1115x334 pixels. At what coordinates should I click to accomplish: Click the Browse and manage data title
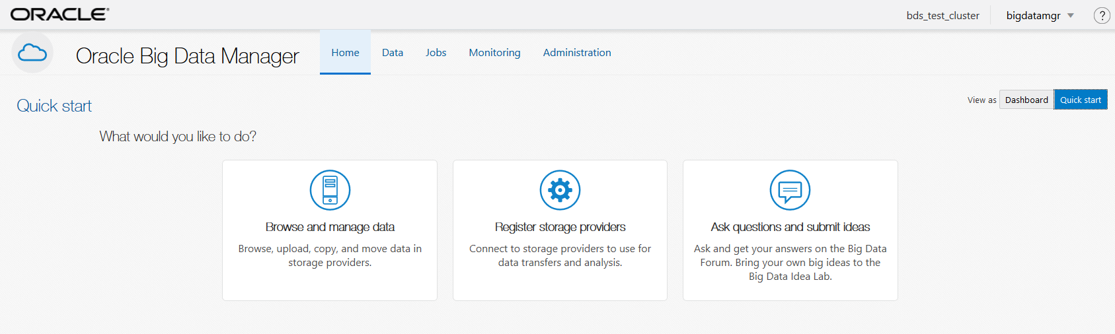tap(330, 227)
